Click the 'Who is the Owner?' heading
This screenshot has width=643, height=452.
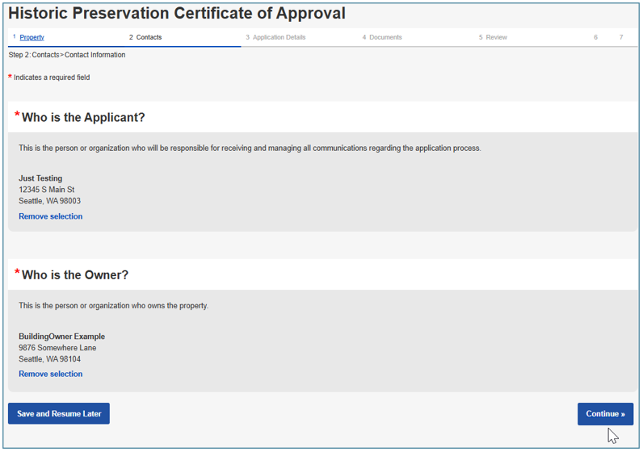pyautogui.click(x=75, y=275)
